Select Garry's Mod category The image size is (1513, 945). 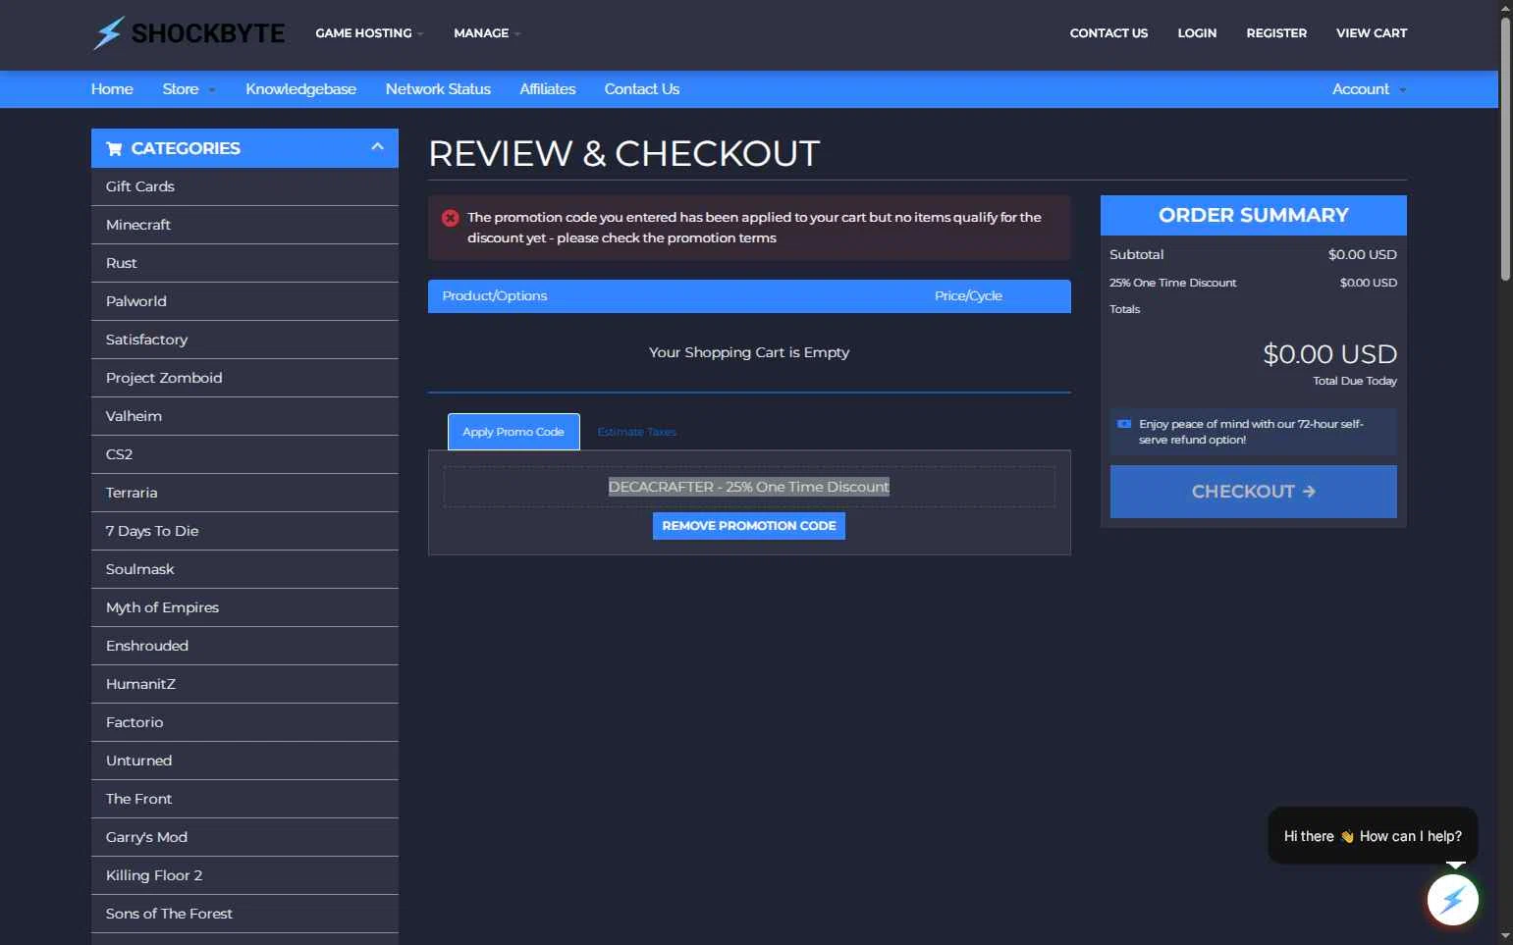244,837
